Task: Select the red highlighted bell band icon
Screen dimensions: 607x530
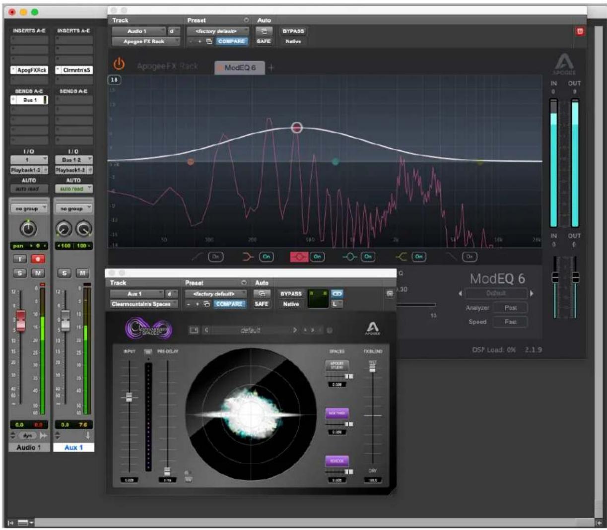Action: 299,257
